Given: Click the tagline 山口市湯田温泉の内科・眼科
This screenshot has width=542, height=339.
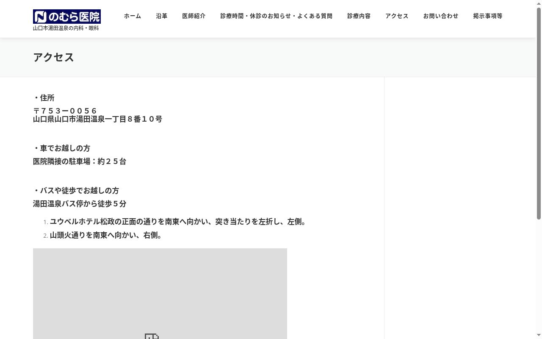Looking at the screenshot, I should pyautogui.click(x=66, y=28).
